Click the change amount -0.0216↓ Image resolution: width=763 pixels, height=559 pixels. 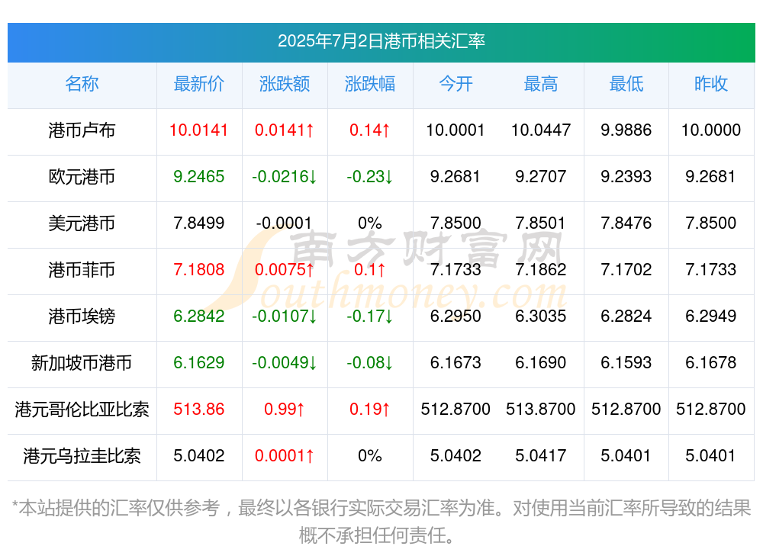[285, 177]
